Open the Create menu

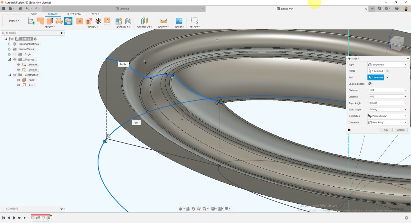(49, 27)
